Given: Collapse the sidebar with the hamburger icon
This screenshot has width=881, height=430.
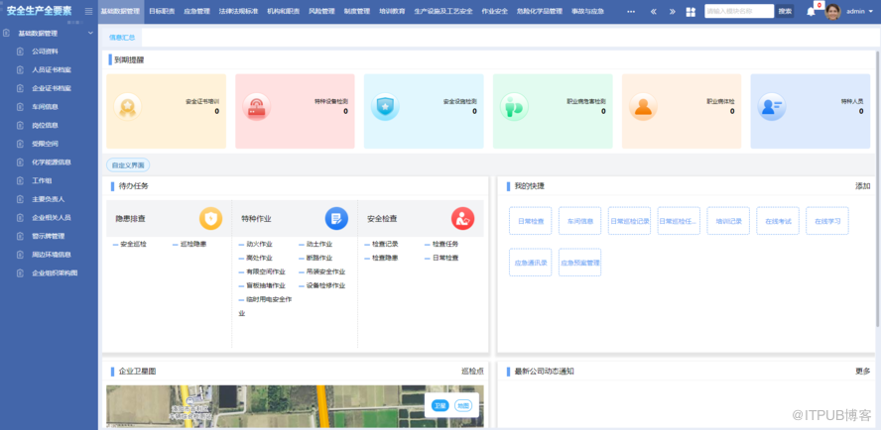Looking at the screenshot, I should pyautogui.click(x=89, y=11).
